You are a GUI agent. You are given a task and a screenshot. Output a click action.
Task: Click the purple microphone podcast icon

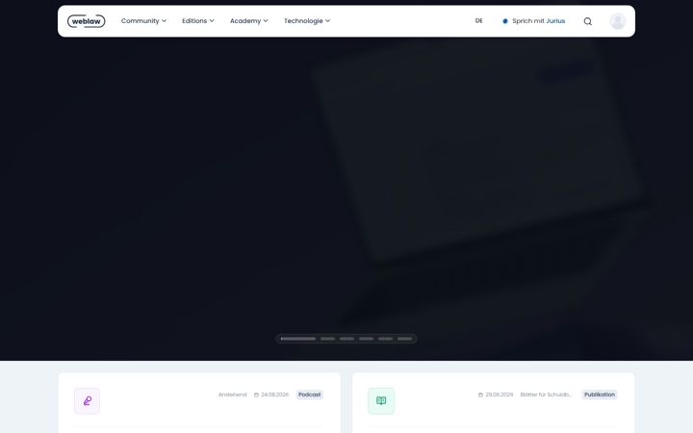pyautogui.click(x=87, y=400)
